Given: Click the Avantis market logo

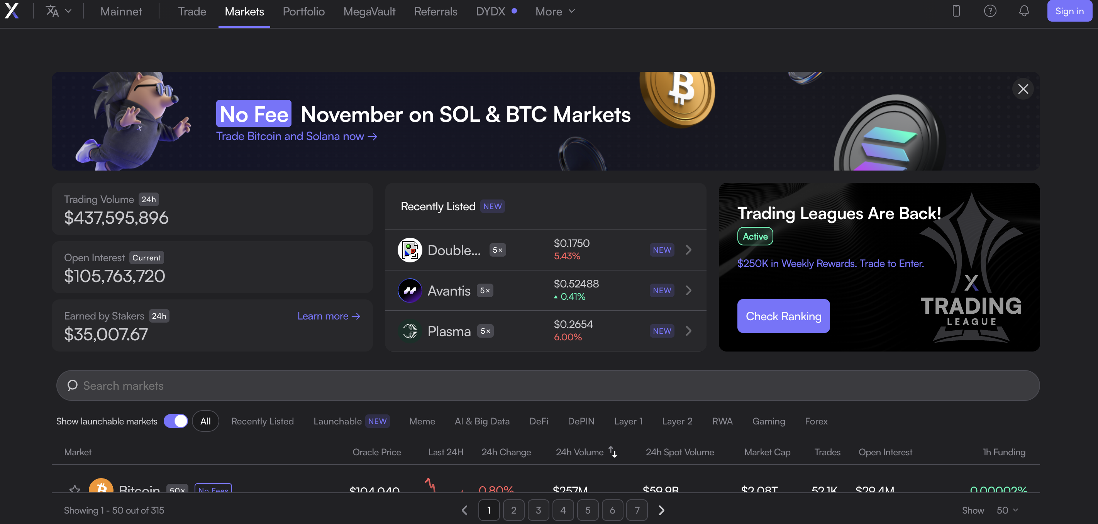Looking at the screenshot, I should click(410, 291).
